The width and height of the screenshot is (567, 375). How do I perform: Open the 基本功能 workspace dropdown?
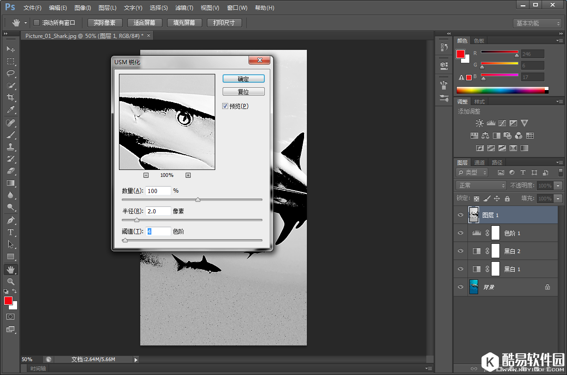pos(537,23)
